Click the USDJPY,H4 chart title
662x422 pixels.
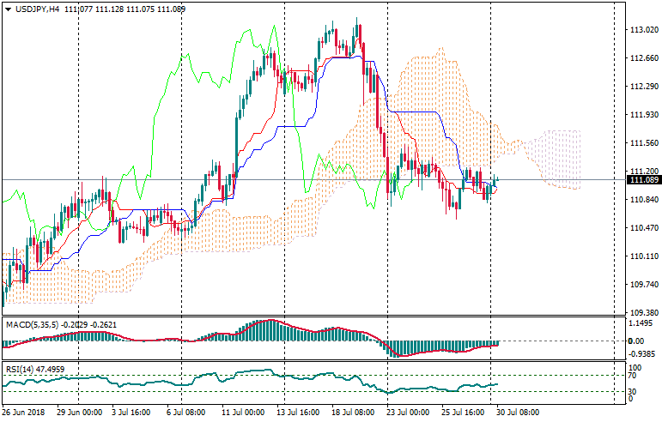coord(38,8)
